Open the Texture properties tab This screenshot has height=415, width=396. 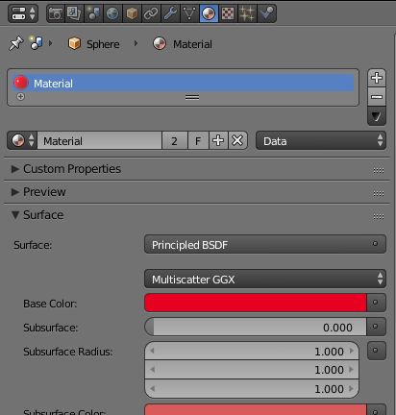click(x=228, y=13)
